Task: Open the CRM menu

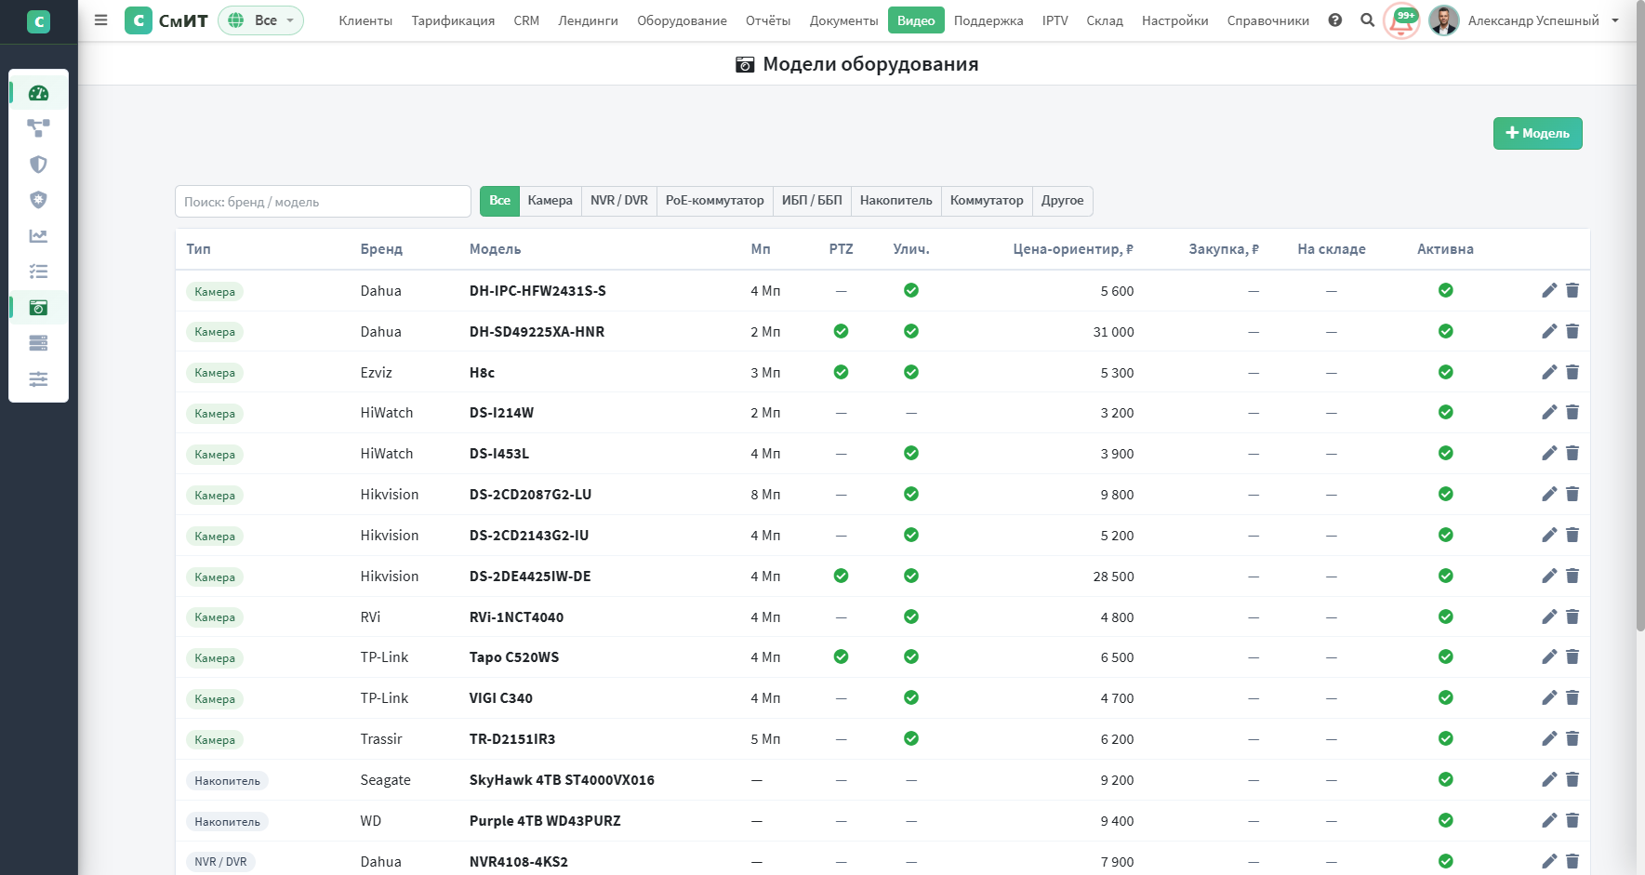Action: (526, 20)
